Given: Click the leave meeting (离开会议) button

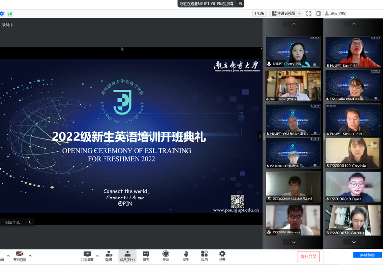Looking at the screenshot, I should point(308,256).
